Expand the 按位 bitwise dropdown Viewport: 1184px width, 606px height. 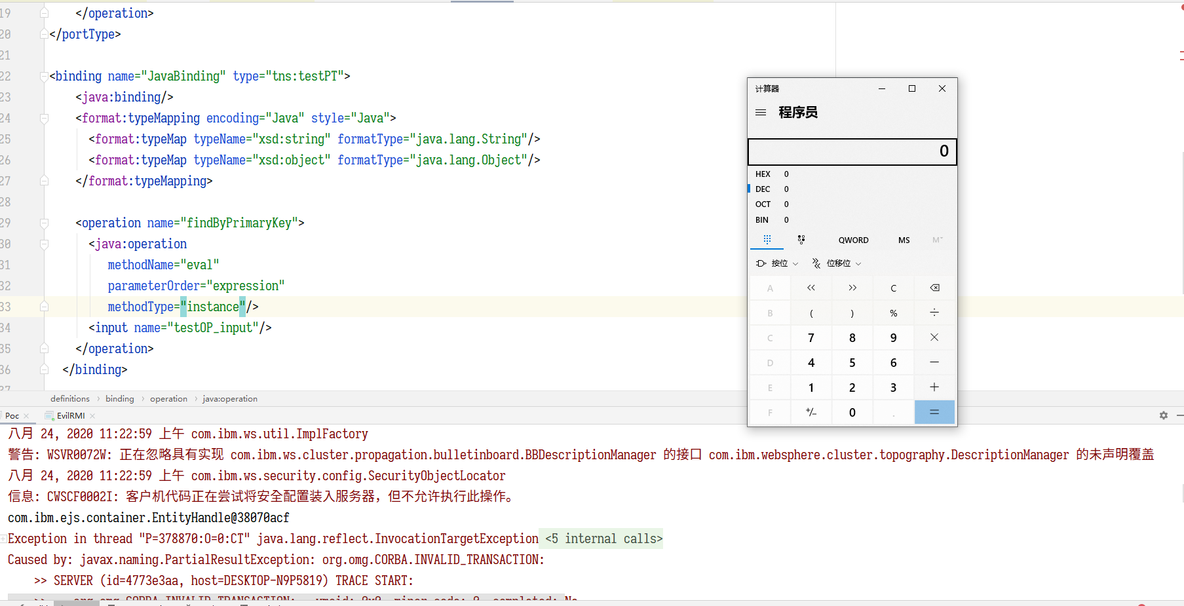tap(778, 263)
